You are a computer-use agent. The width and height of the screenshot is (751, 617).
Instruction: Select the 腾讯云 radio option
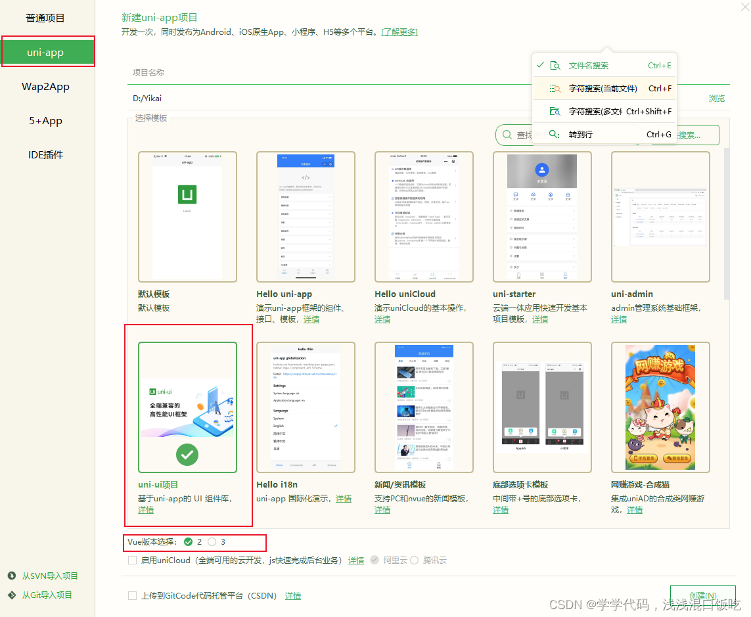click(414, 560)
